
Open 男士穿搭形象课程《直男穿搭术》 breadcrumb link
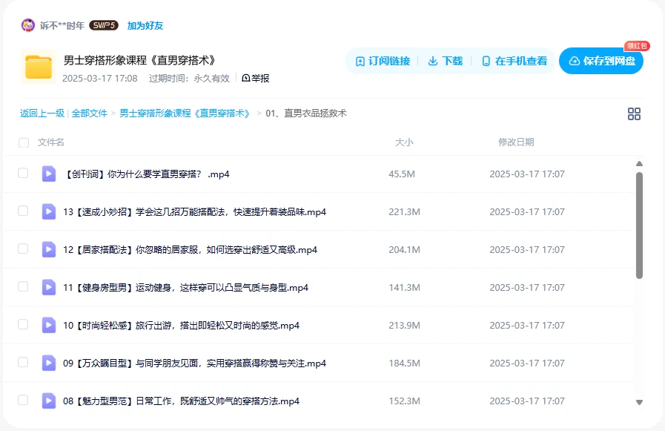(x=185, y=113)
